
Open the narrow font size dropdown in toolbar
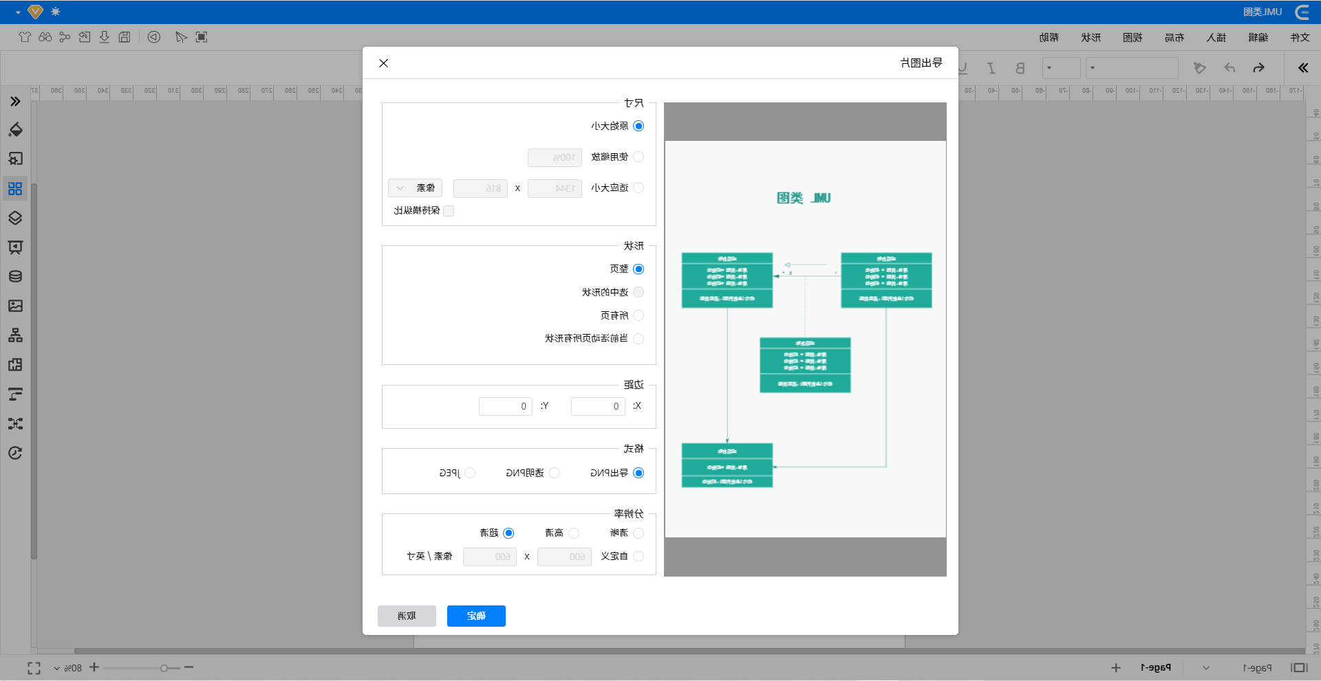click(1062, 68)
